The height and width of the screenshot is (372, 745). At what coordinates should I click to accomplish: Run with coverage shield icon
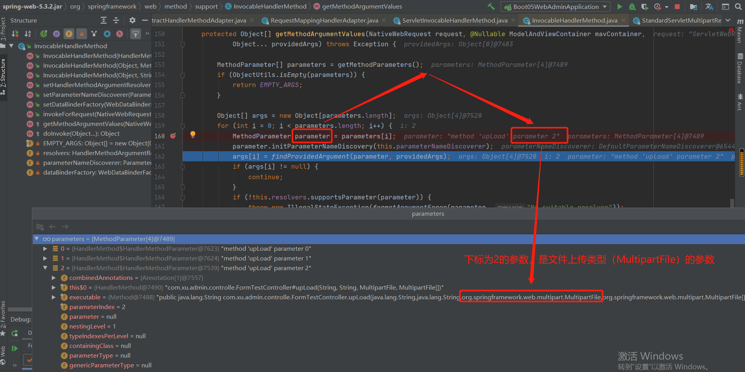coord(644,7)
